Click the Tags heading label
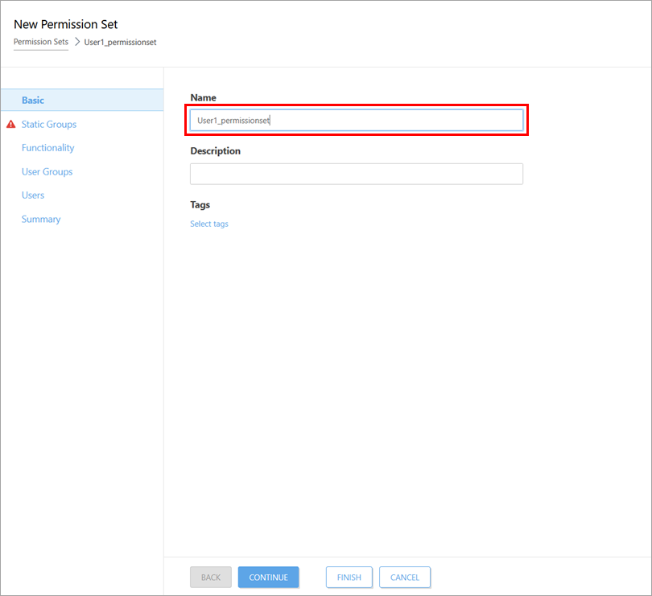This screenshot has width=652, height=596. coord(200,205)
